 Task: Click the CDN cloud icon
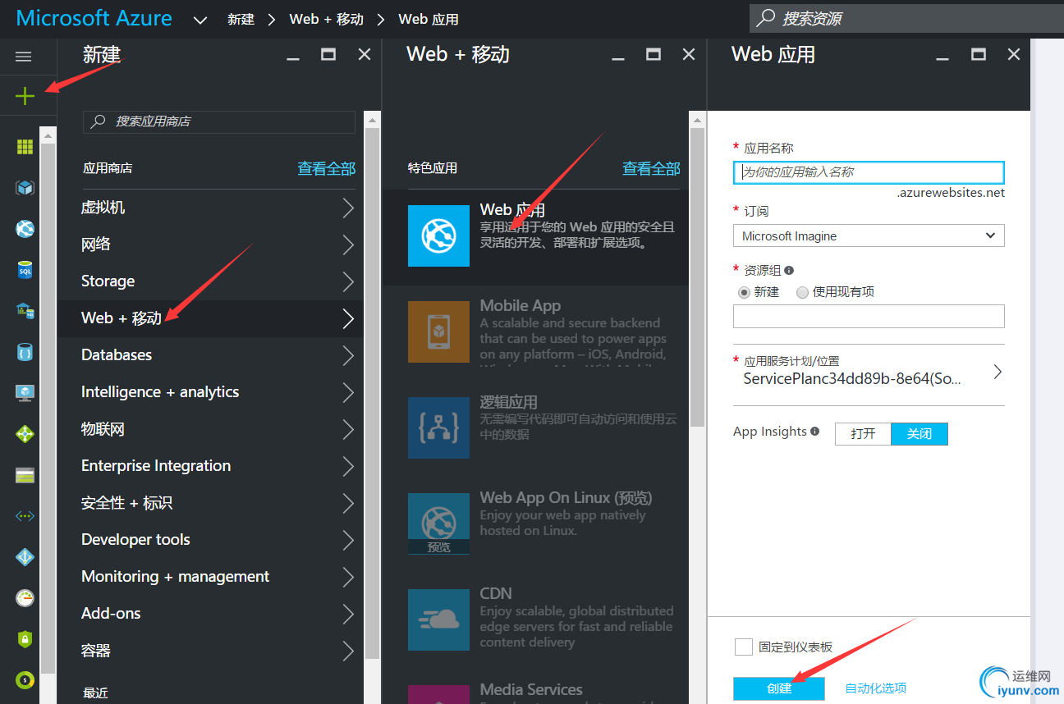click(438, 620)
